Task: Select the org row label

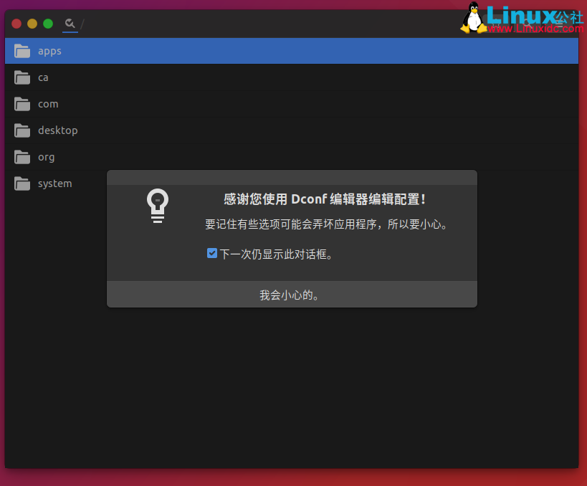Action: 46,158
